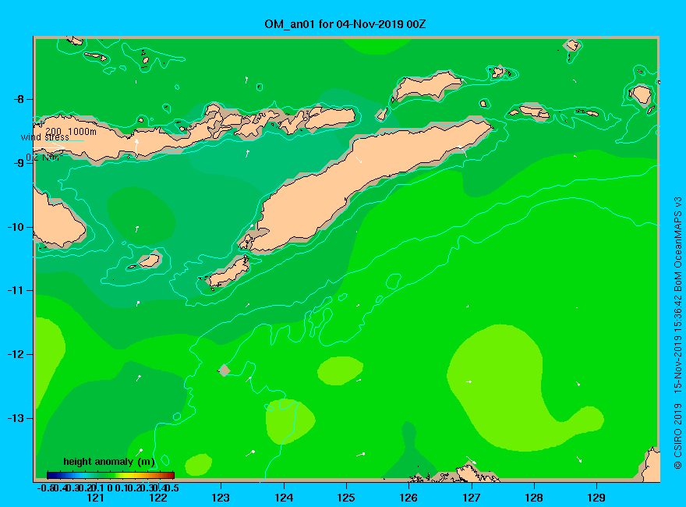Click the latitude label "-13"
Viewport: 686px width, 507px height.
16,418
